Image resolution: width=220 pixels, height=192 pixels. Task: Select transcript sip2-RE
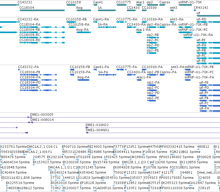click(151, 53)
